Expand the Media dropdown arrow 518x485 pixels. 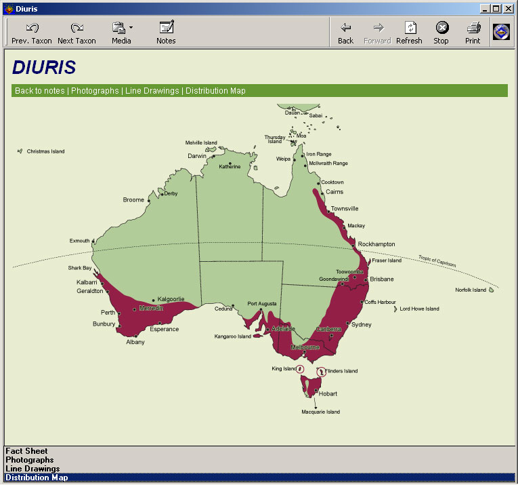[x=131, y=28]
